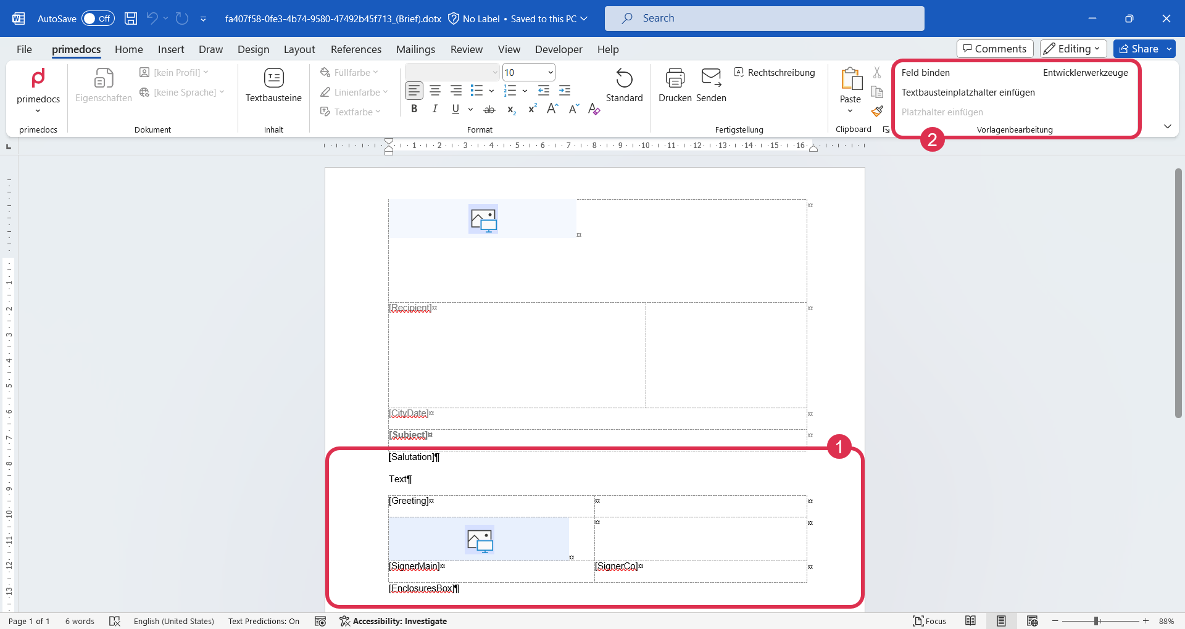Click Focus mode in status bar
This screenshot has width=1185, height=629.
point(929,621)
